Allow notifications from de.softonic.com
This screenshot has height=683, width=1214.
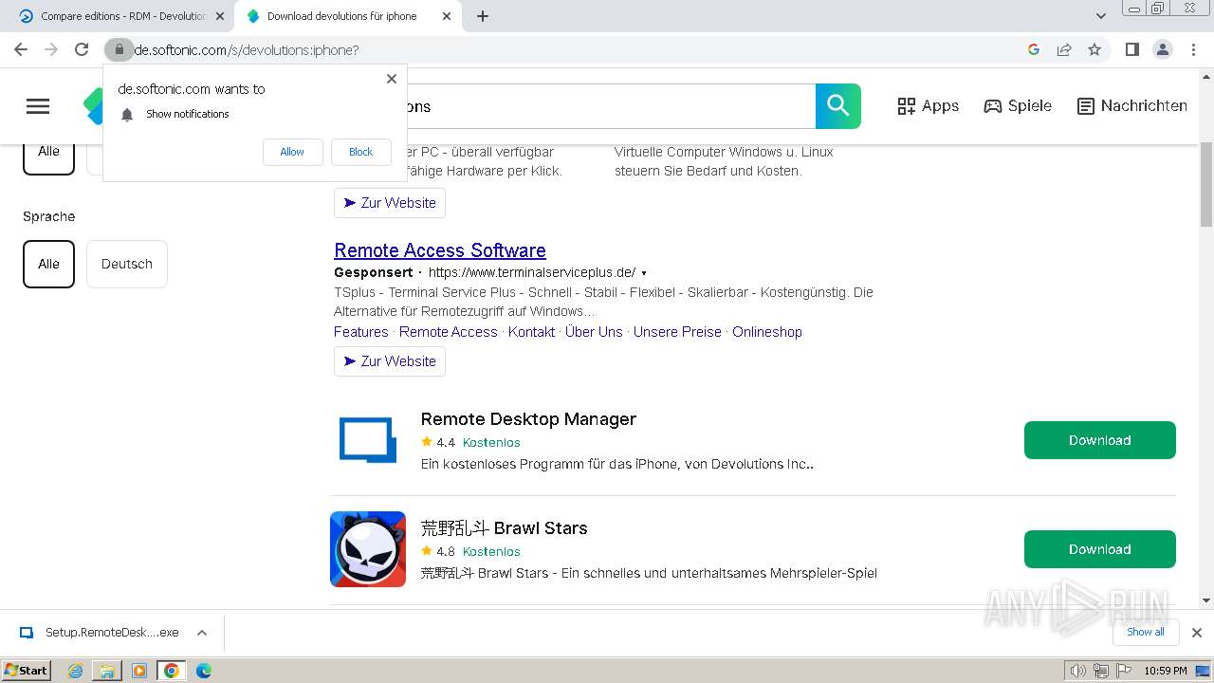292,152
